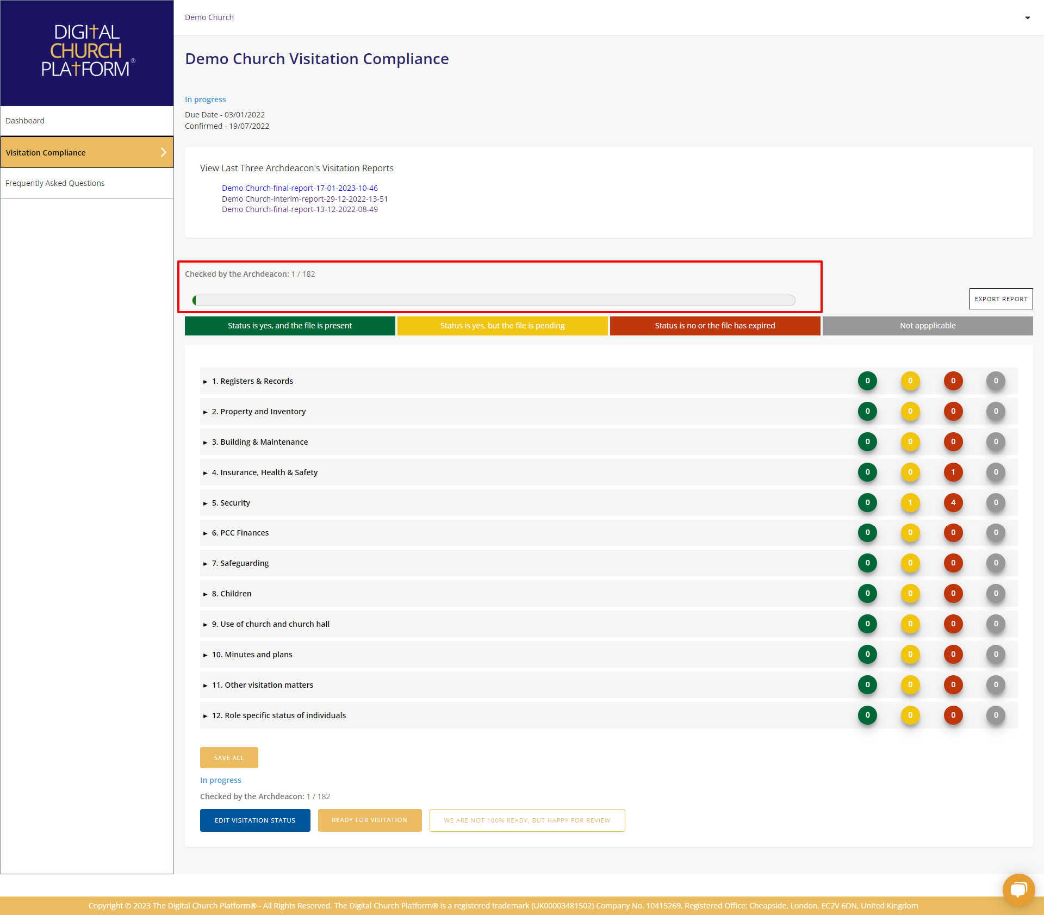
Task: Click the green compliance status icon for Registers & Records
Action: (x=868, y=382)
